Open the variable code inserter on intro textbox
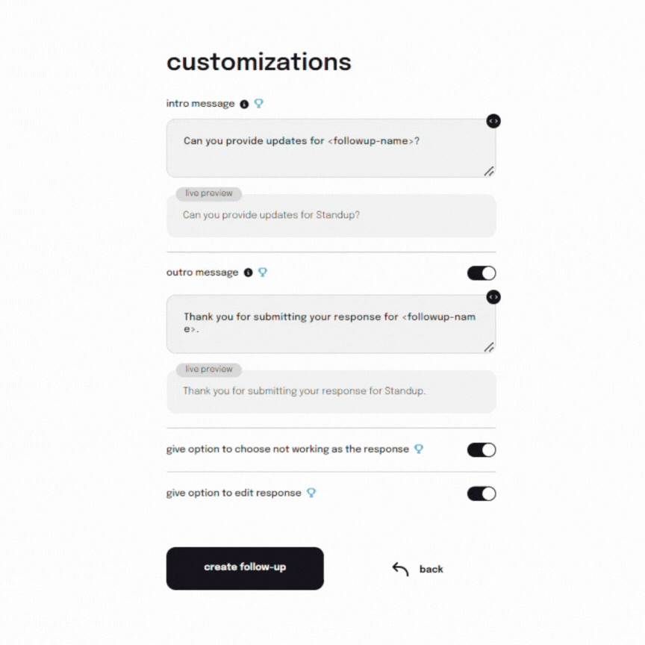645x645 pixels. [x=493, y=121]
